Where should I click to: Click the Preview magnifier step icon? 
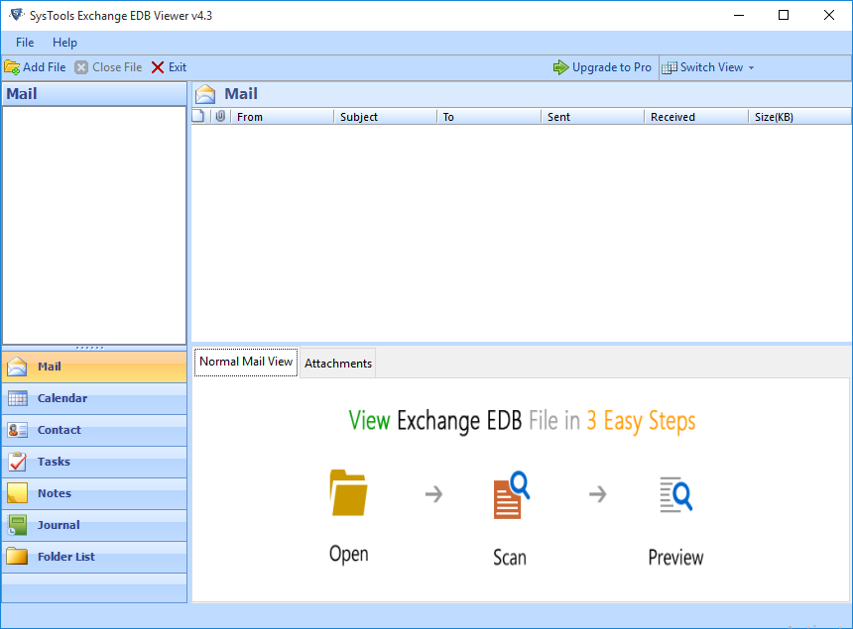coord(676,494)
